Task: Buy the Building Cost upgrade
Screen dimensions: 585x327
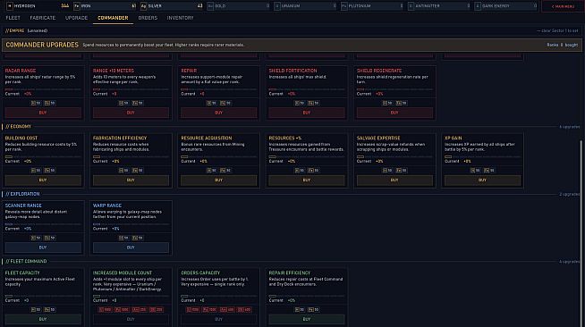Action: click(x=43, y=180)
